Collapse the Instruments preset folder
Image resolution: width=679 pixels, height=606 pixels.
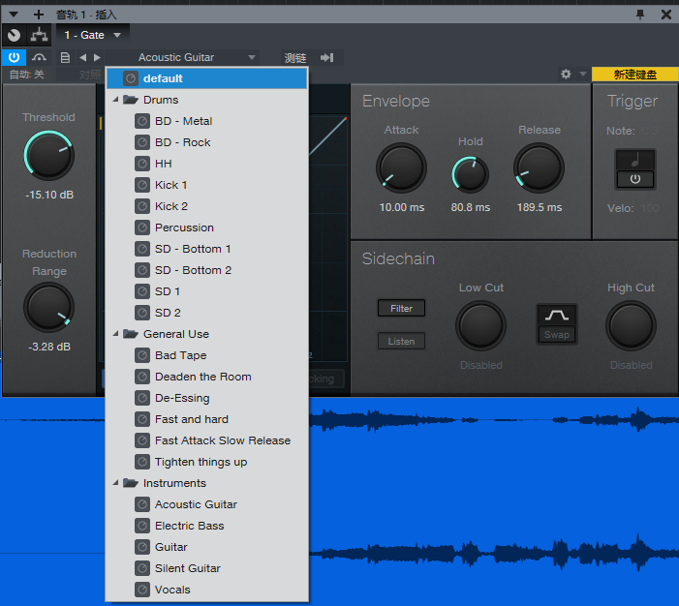click(x=115, y=483)
